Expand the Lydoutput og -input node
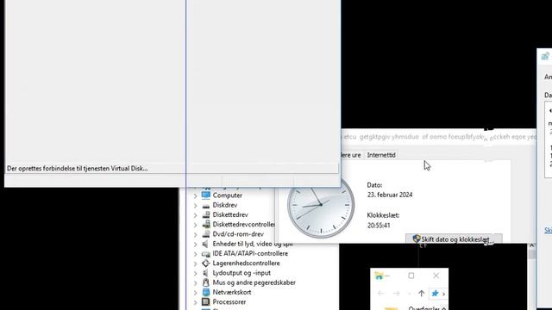Image resolution: width=552 pixels, height=310 pixels. click(196, 273)
